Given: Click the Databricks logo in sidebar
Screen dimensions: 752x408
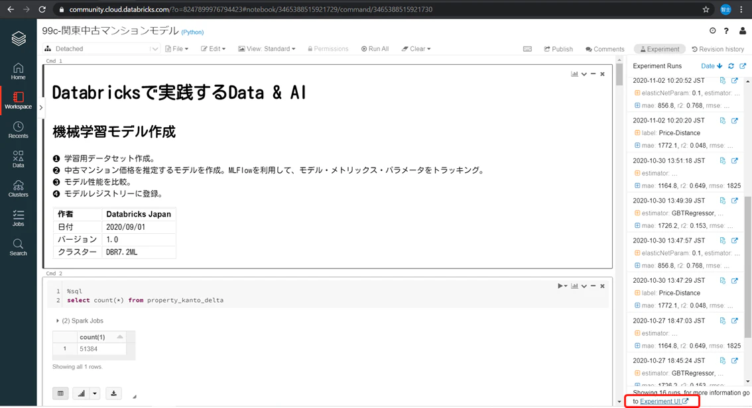Looking at the screenshot, I should tap(18, 38).
